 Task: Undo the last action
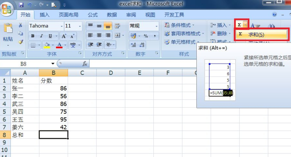coord(29,5)
